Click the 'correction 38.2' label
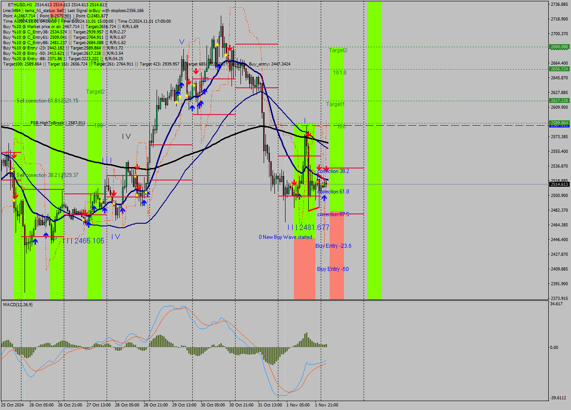The image size is (571, 410). point(333,171)
